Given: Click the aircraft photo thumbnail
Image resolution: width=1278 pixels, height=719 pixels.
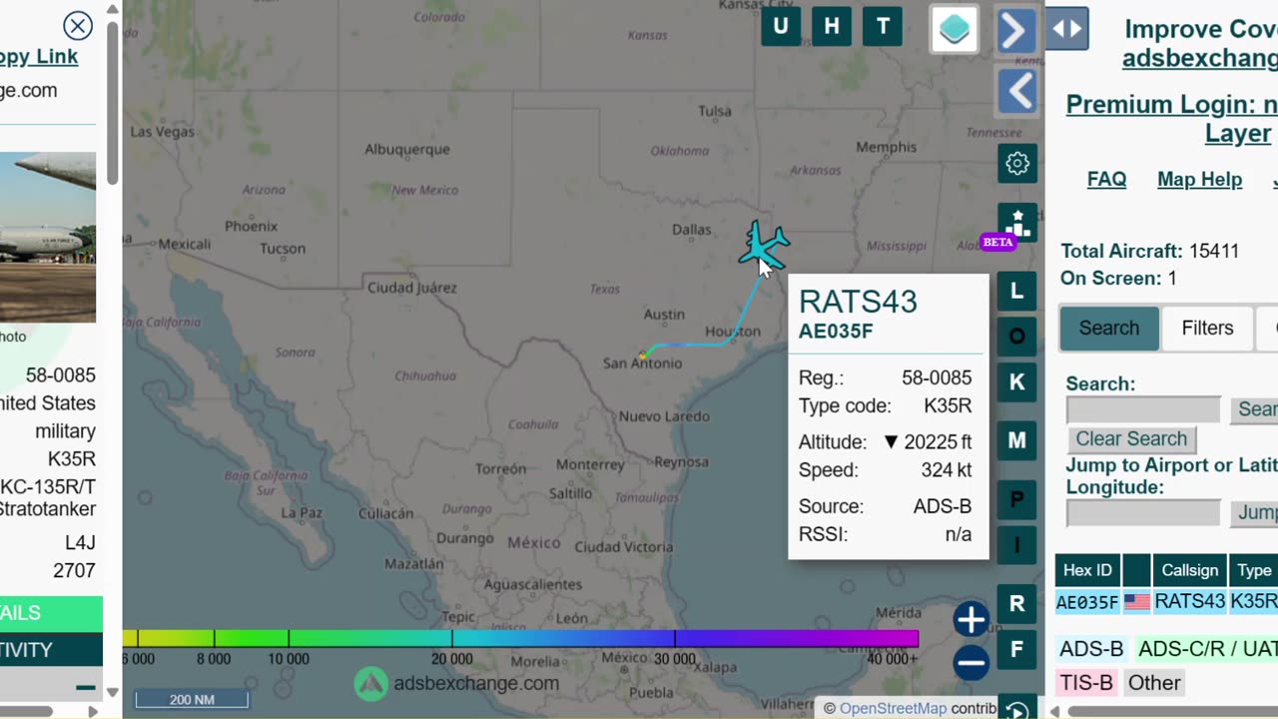Looking at the screenshot, I should (x=48, y=237).
